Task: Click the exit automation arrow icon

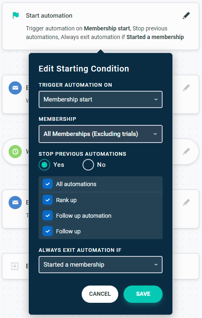Action: pos(15,266)
